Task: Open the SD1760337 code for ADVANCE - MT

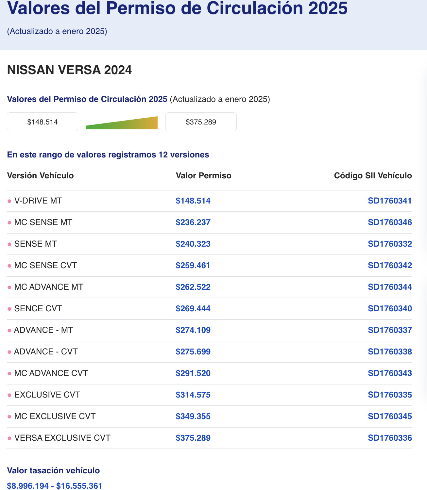Action: [x=389, y=330]
